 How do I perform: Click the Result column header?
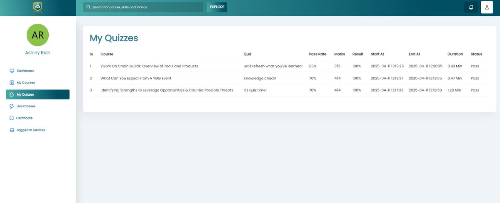[x=358, y=54]
